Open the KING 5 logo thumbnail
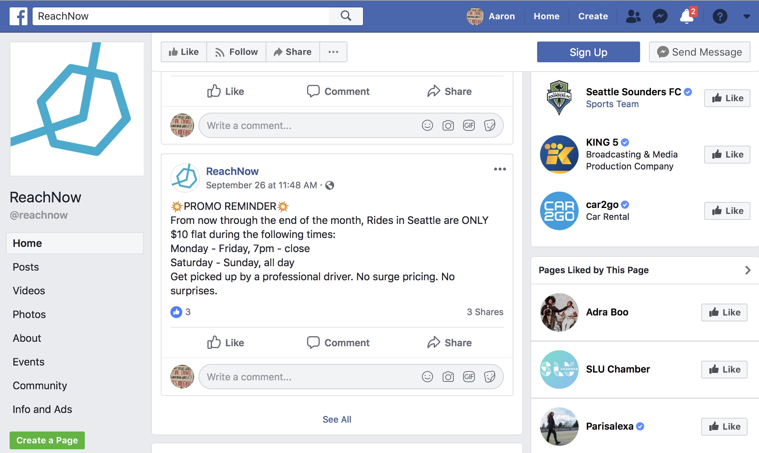 [559, 155]
